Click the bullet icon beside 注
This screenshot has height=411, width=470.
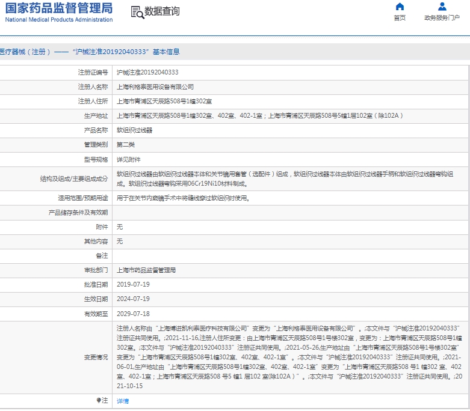point(99,400)
